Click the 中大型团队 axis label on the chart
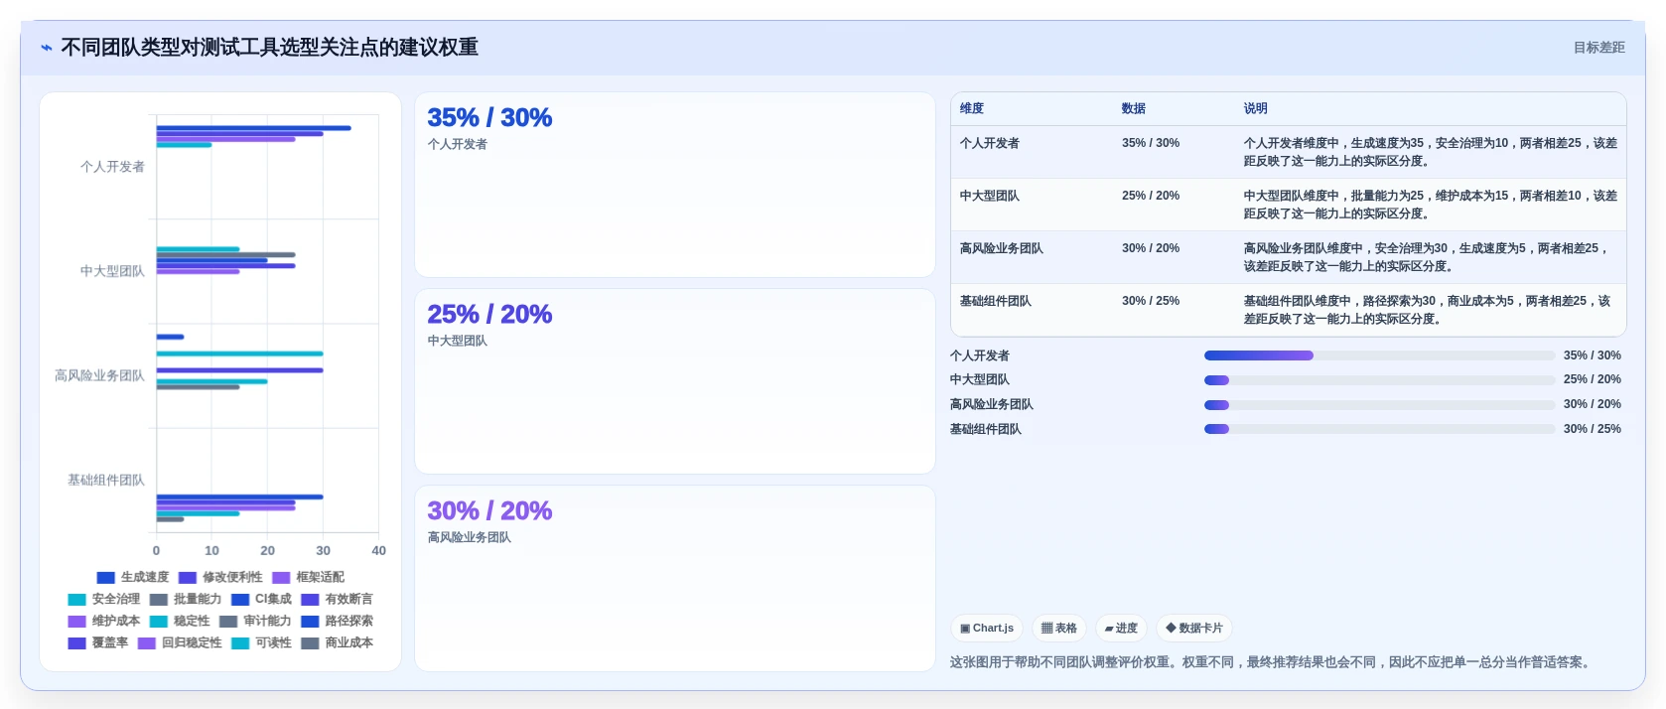This screenshot has height=709, width=1666. (x=112, y=271)
